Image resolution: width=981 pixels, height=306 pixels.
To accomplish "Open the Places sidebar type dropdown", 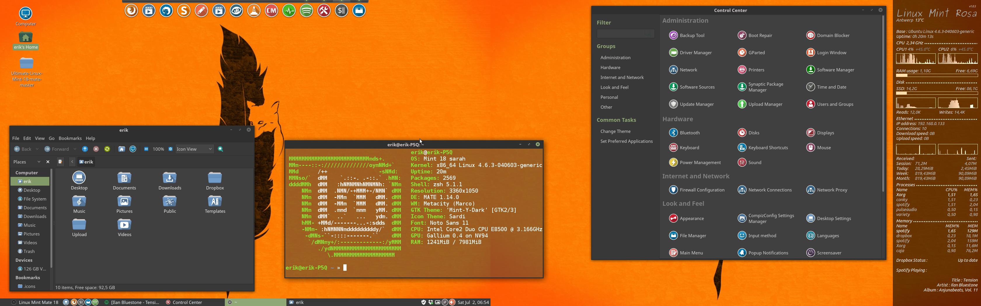I will (27, 162).
